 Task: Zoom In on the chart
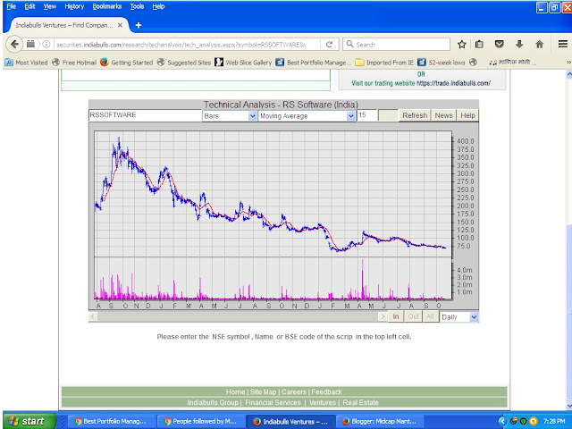396,316
